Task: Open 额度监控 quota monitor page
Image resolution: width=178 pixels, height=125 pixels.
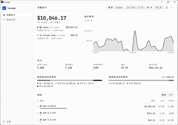Action: pos(17,20)
